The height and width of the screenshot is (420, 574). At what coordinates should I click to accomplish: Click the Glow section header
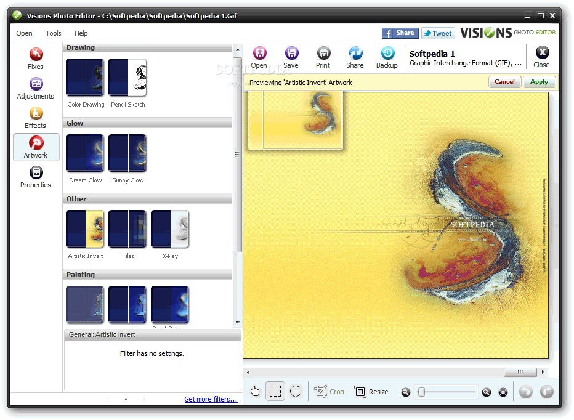148,123
